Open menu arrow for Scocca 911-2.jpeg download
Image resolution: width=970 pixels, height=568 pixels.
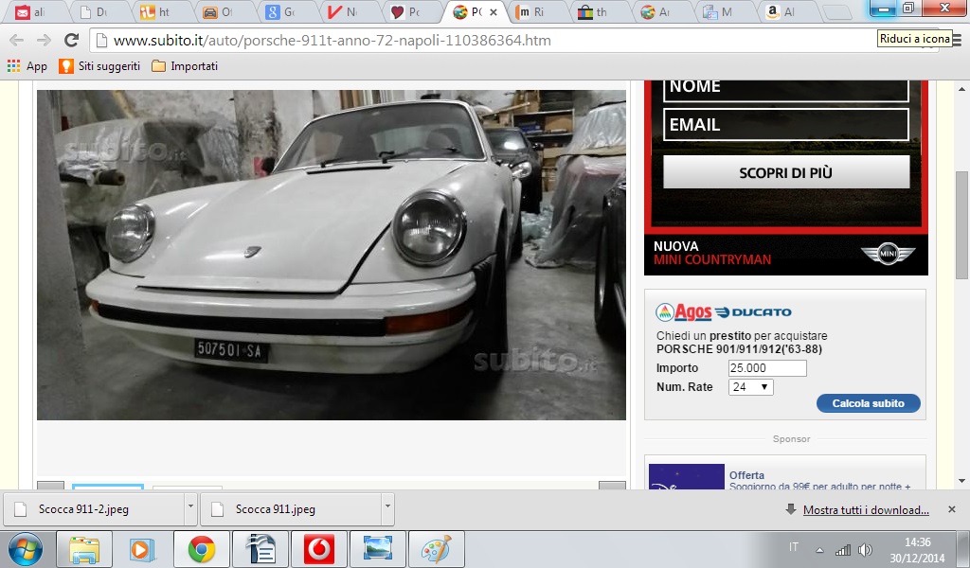[x=190, y=508]
